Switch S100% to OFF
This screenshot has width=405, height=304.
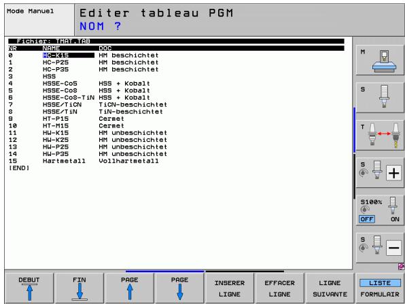point(367,219)
